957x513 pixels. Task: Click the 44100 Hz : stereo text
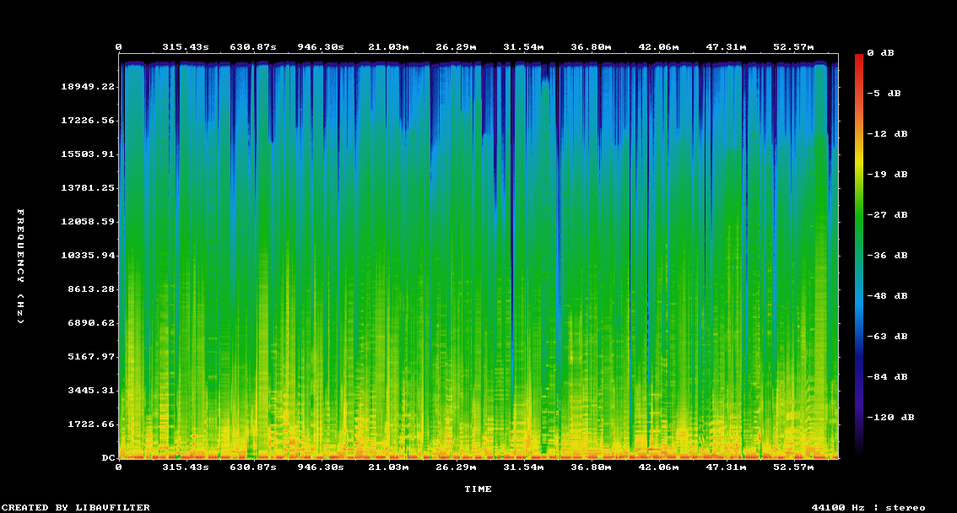(x=868, y=507)
